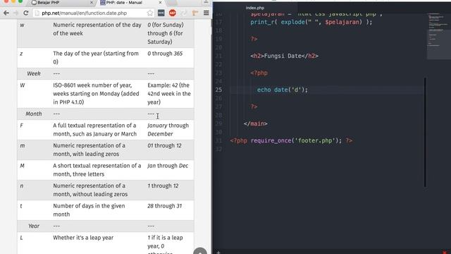
Task: Click 'Number of days in the given month'
Action: 89,210
